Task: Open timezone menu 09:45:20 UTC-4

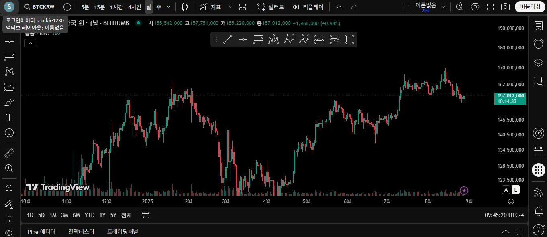Action: (504, 215)
